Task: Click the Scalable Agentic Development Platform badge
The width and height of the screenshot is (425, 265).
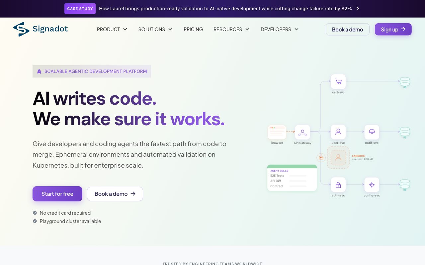Action: coord(92,71)
